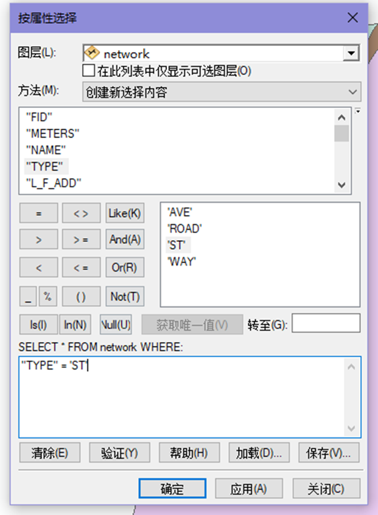
Task: Open the network layer dropdown
Action: tap(351, 53)
